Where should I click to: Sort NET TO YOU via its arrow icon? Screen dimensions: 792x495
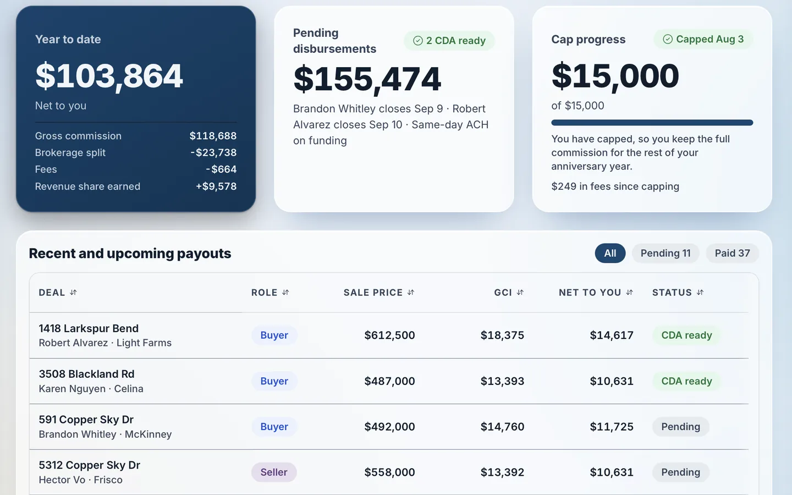tap(630, 293)
